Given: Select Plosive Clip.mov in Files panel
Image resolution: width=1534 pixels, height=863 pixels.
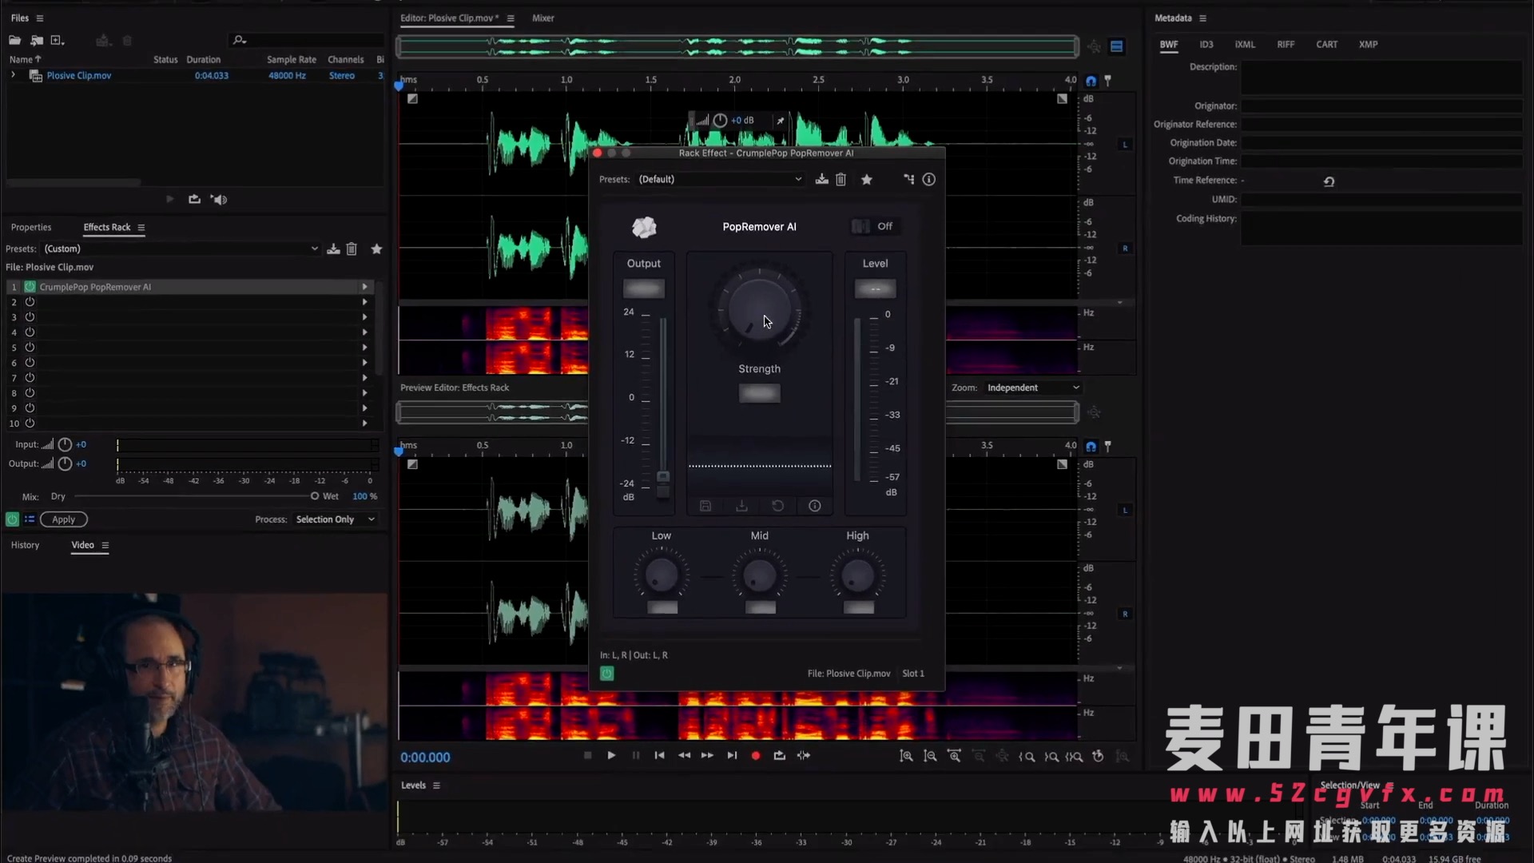Looking at the screenshot, I should 78,75.
